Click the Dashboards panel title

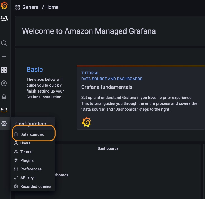pyautogui.click(x=108, y=148)
